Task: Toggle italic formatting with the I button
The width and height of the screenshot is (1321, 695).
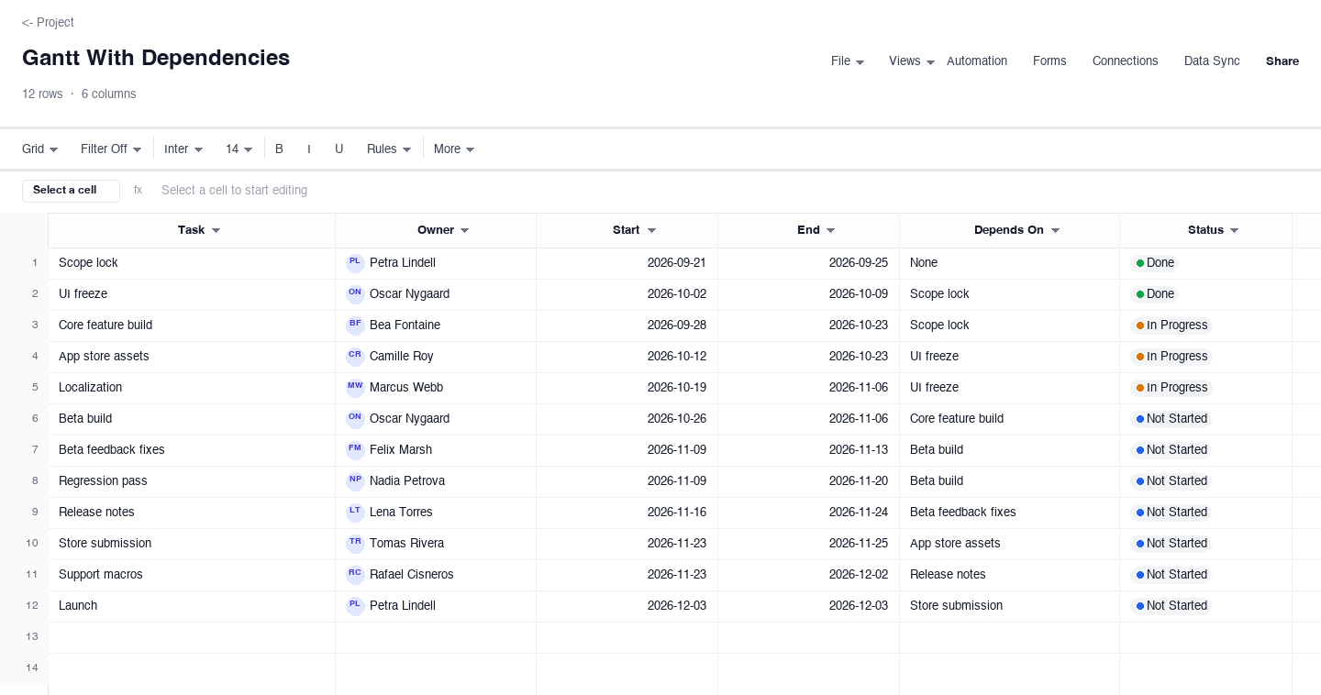Action: 309,149
